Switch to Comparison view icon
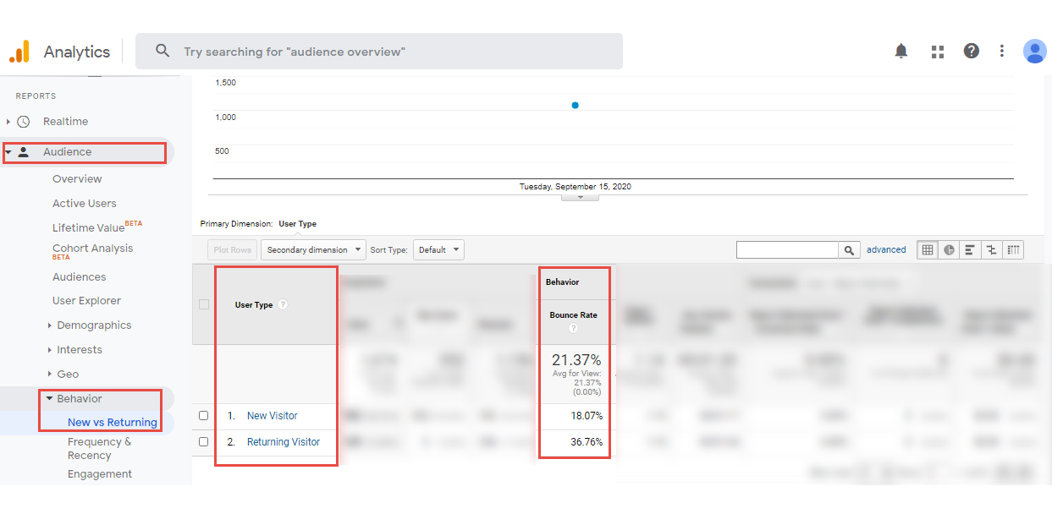Viewport: 1052px width, 514px height. point(991,249)
